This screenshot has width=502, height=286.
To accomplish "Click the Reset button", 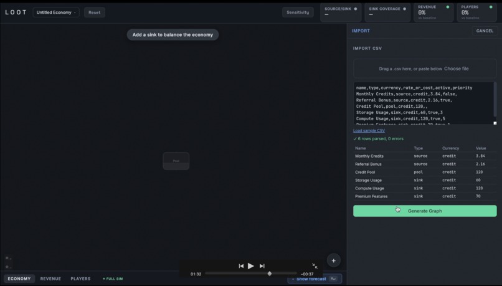I will (x=95, y=12).
